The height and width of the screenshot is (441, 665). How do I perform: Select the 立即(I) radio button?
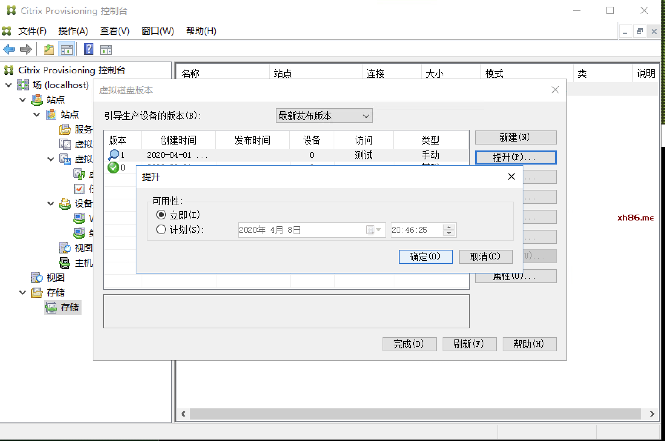click(x=161, y=215)
